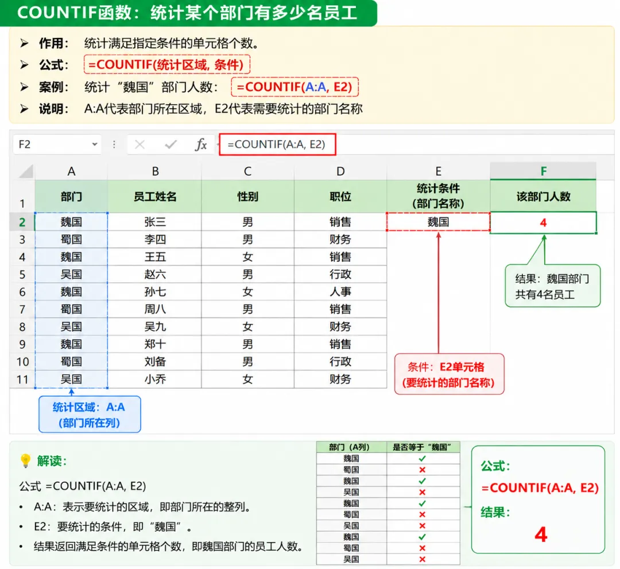Viewport: 620px width, 569px height.
Task: Click cell 周八
Action: tap(155, 309)
